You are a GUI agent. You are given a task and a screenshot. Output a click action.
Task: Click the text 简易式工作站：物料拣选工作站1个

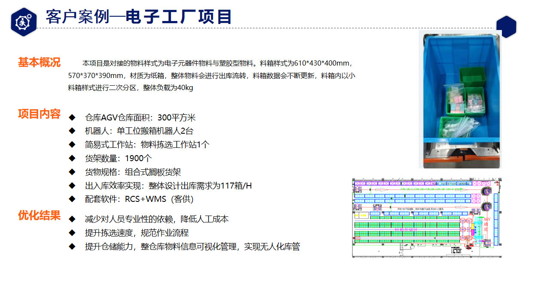click(x=147, y=144)
